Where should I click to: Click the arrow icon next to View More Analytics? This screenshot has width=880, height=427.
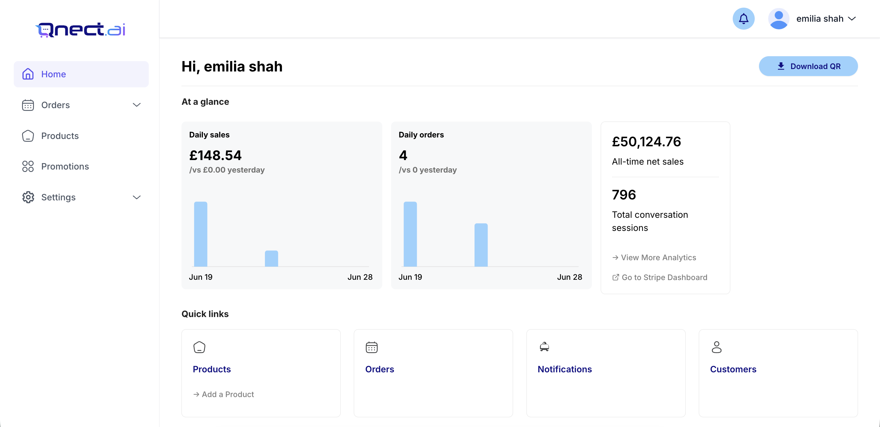click(x=615, y=257)
